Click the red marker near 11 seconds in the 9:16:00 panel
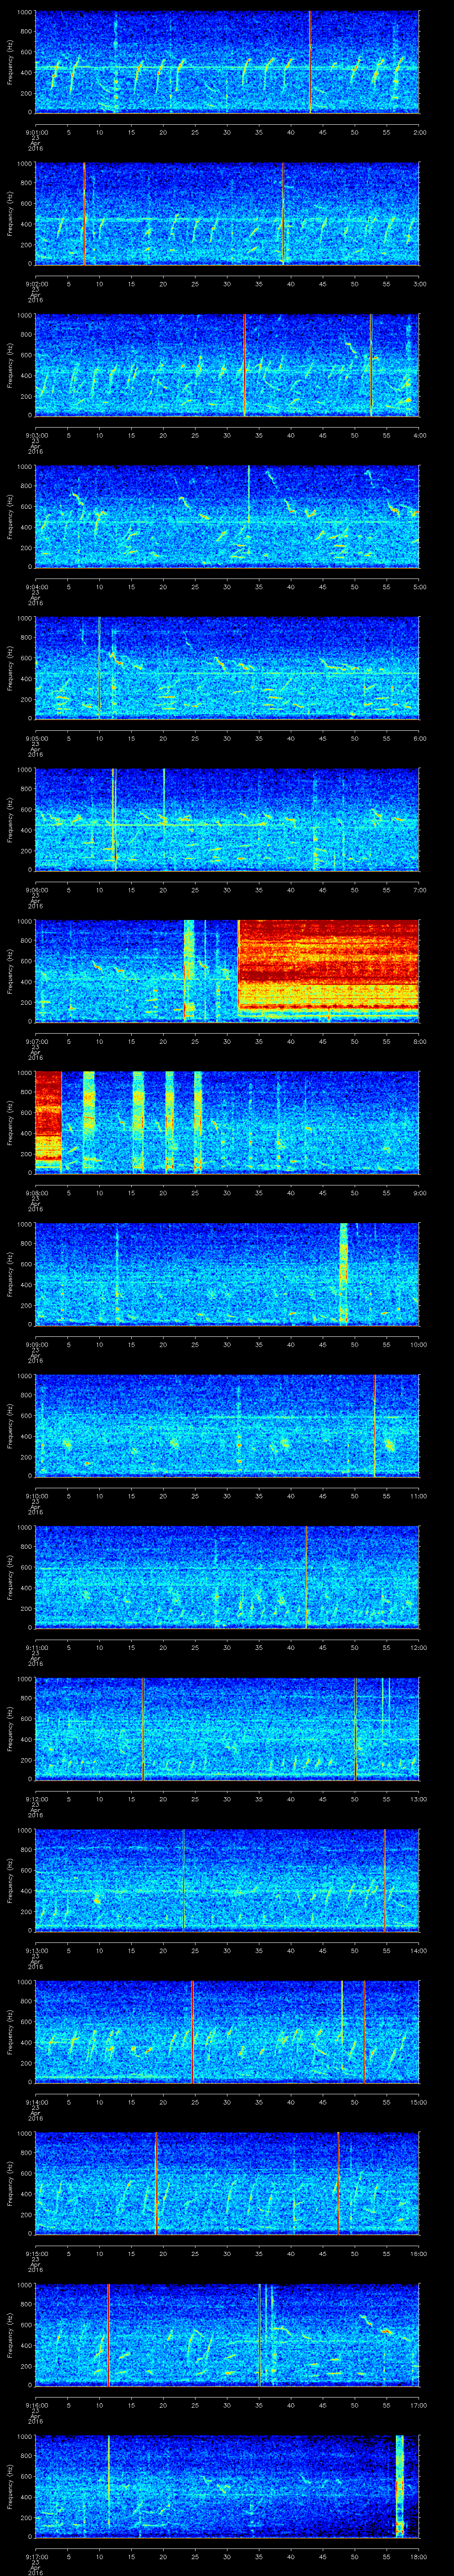This screenshot has height=2576, width=454. tap(108, 2335)
